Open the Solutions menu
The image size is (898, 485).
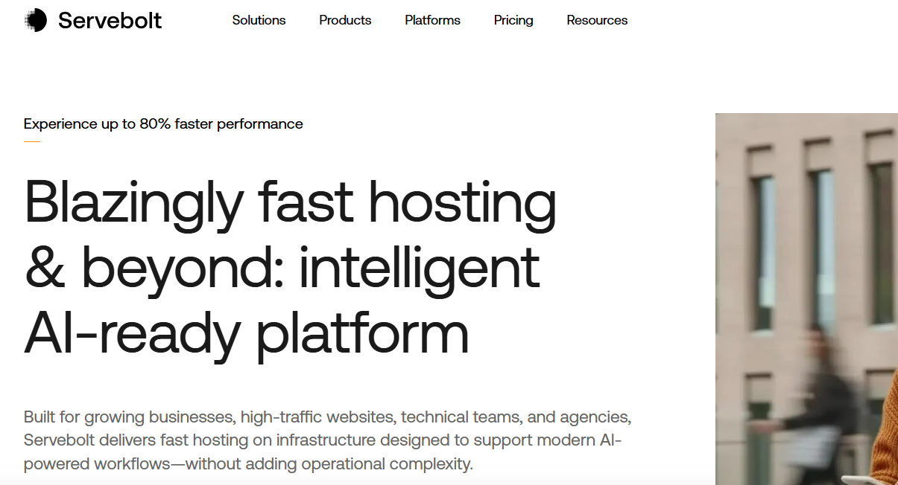tap(259, 20)
